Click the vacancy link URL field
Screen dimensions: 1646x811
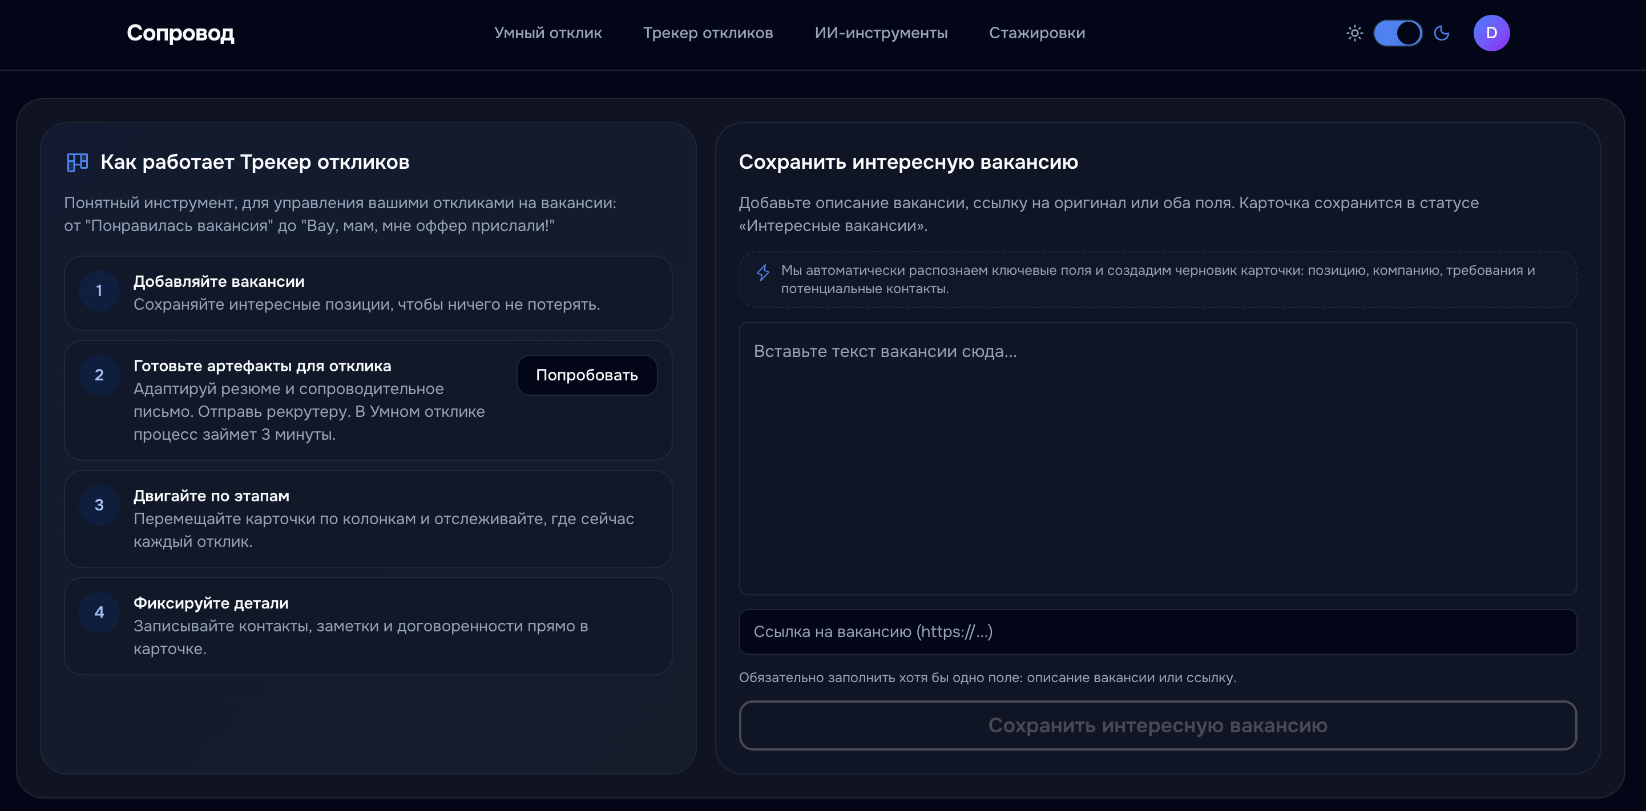pos(1158,633)
